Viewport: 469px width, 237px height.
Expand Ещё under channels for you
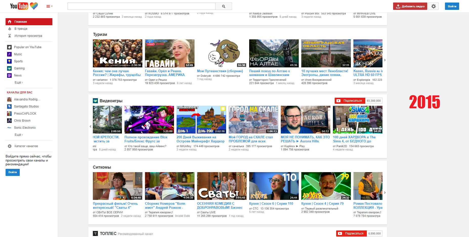18,135
